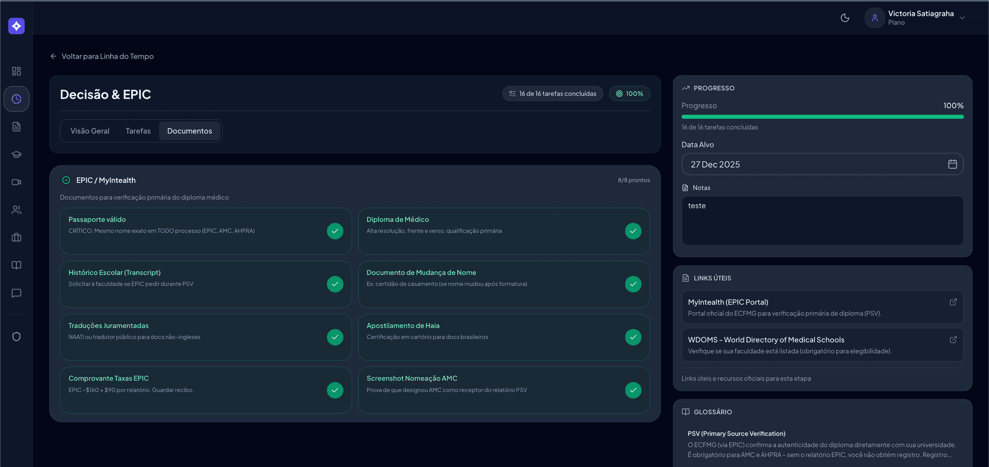Uncheck the Passaporte válido document checkmark
989x467 pixels.
pos(335,231)
